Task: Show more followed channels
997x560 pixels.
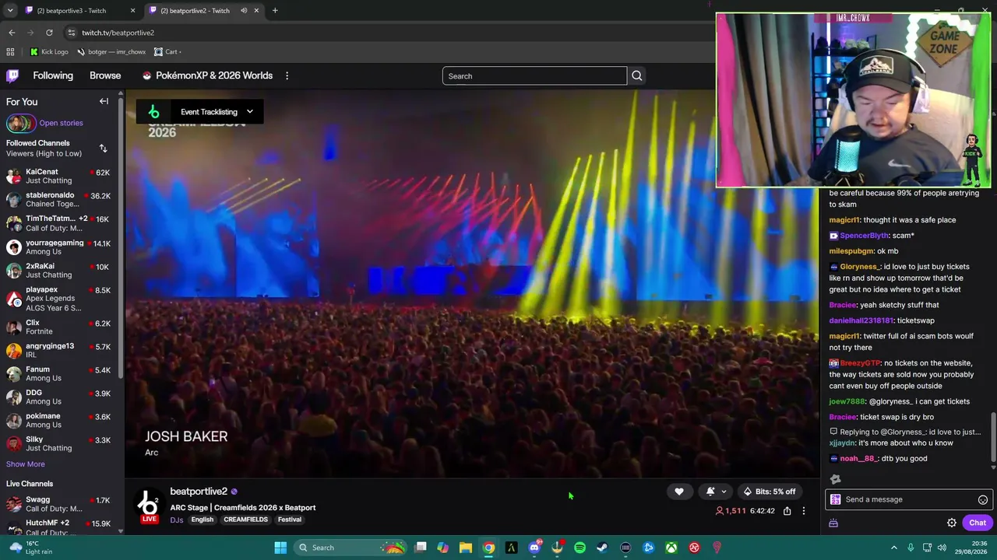Action: click(x=26, y=464)
